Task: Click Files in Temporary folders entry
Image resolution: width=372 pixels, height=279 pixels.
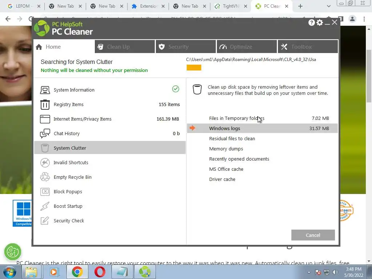Action: (262, 118)
